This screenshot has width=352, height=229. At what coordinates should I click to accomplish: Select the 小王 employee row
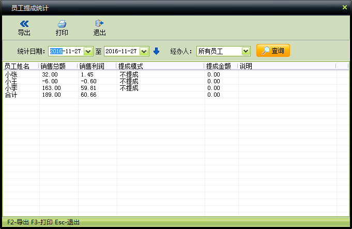point(176,81)
